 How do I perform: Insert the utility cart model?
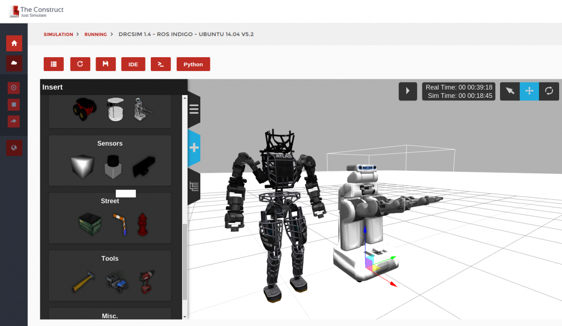coord(117,282)
